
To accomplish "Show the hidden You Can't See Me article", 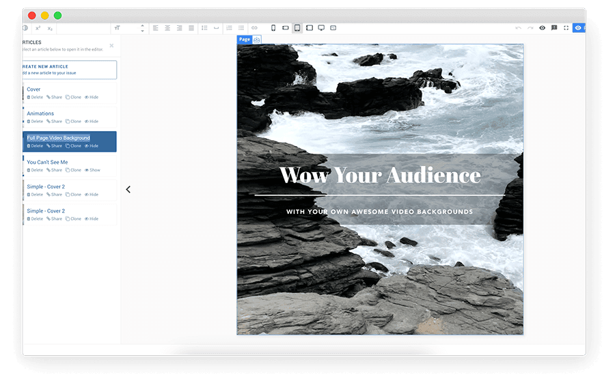I will 92,170.
